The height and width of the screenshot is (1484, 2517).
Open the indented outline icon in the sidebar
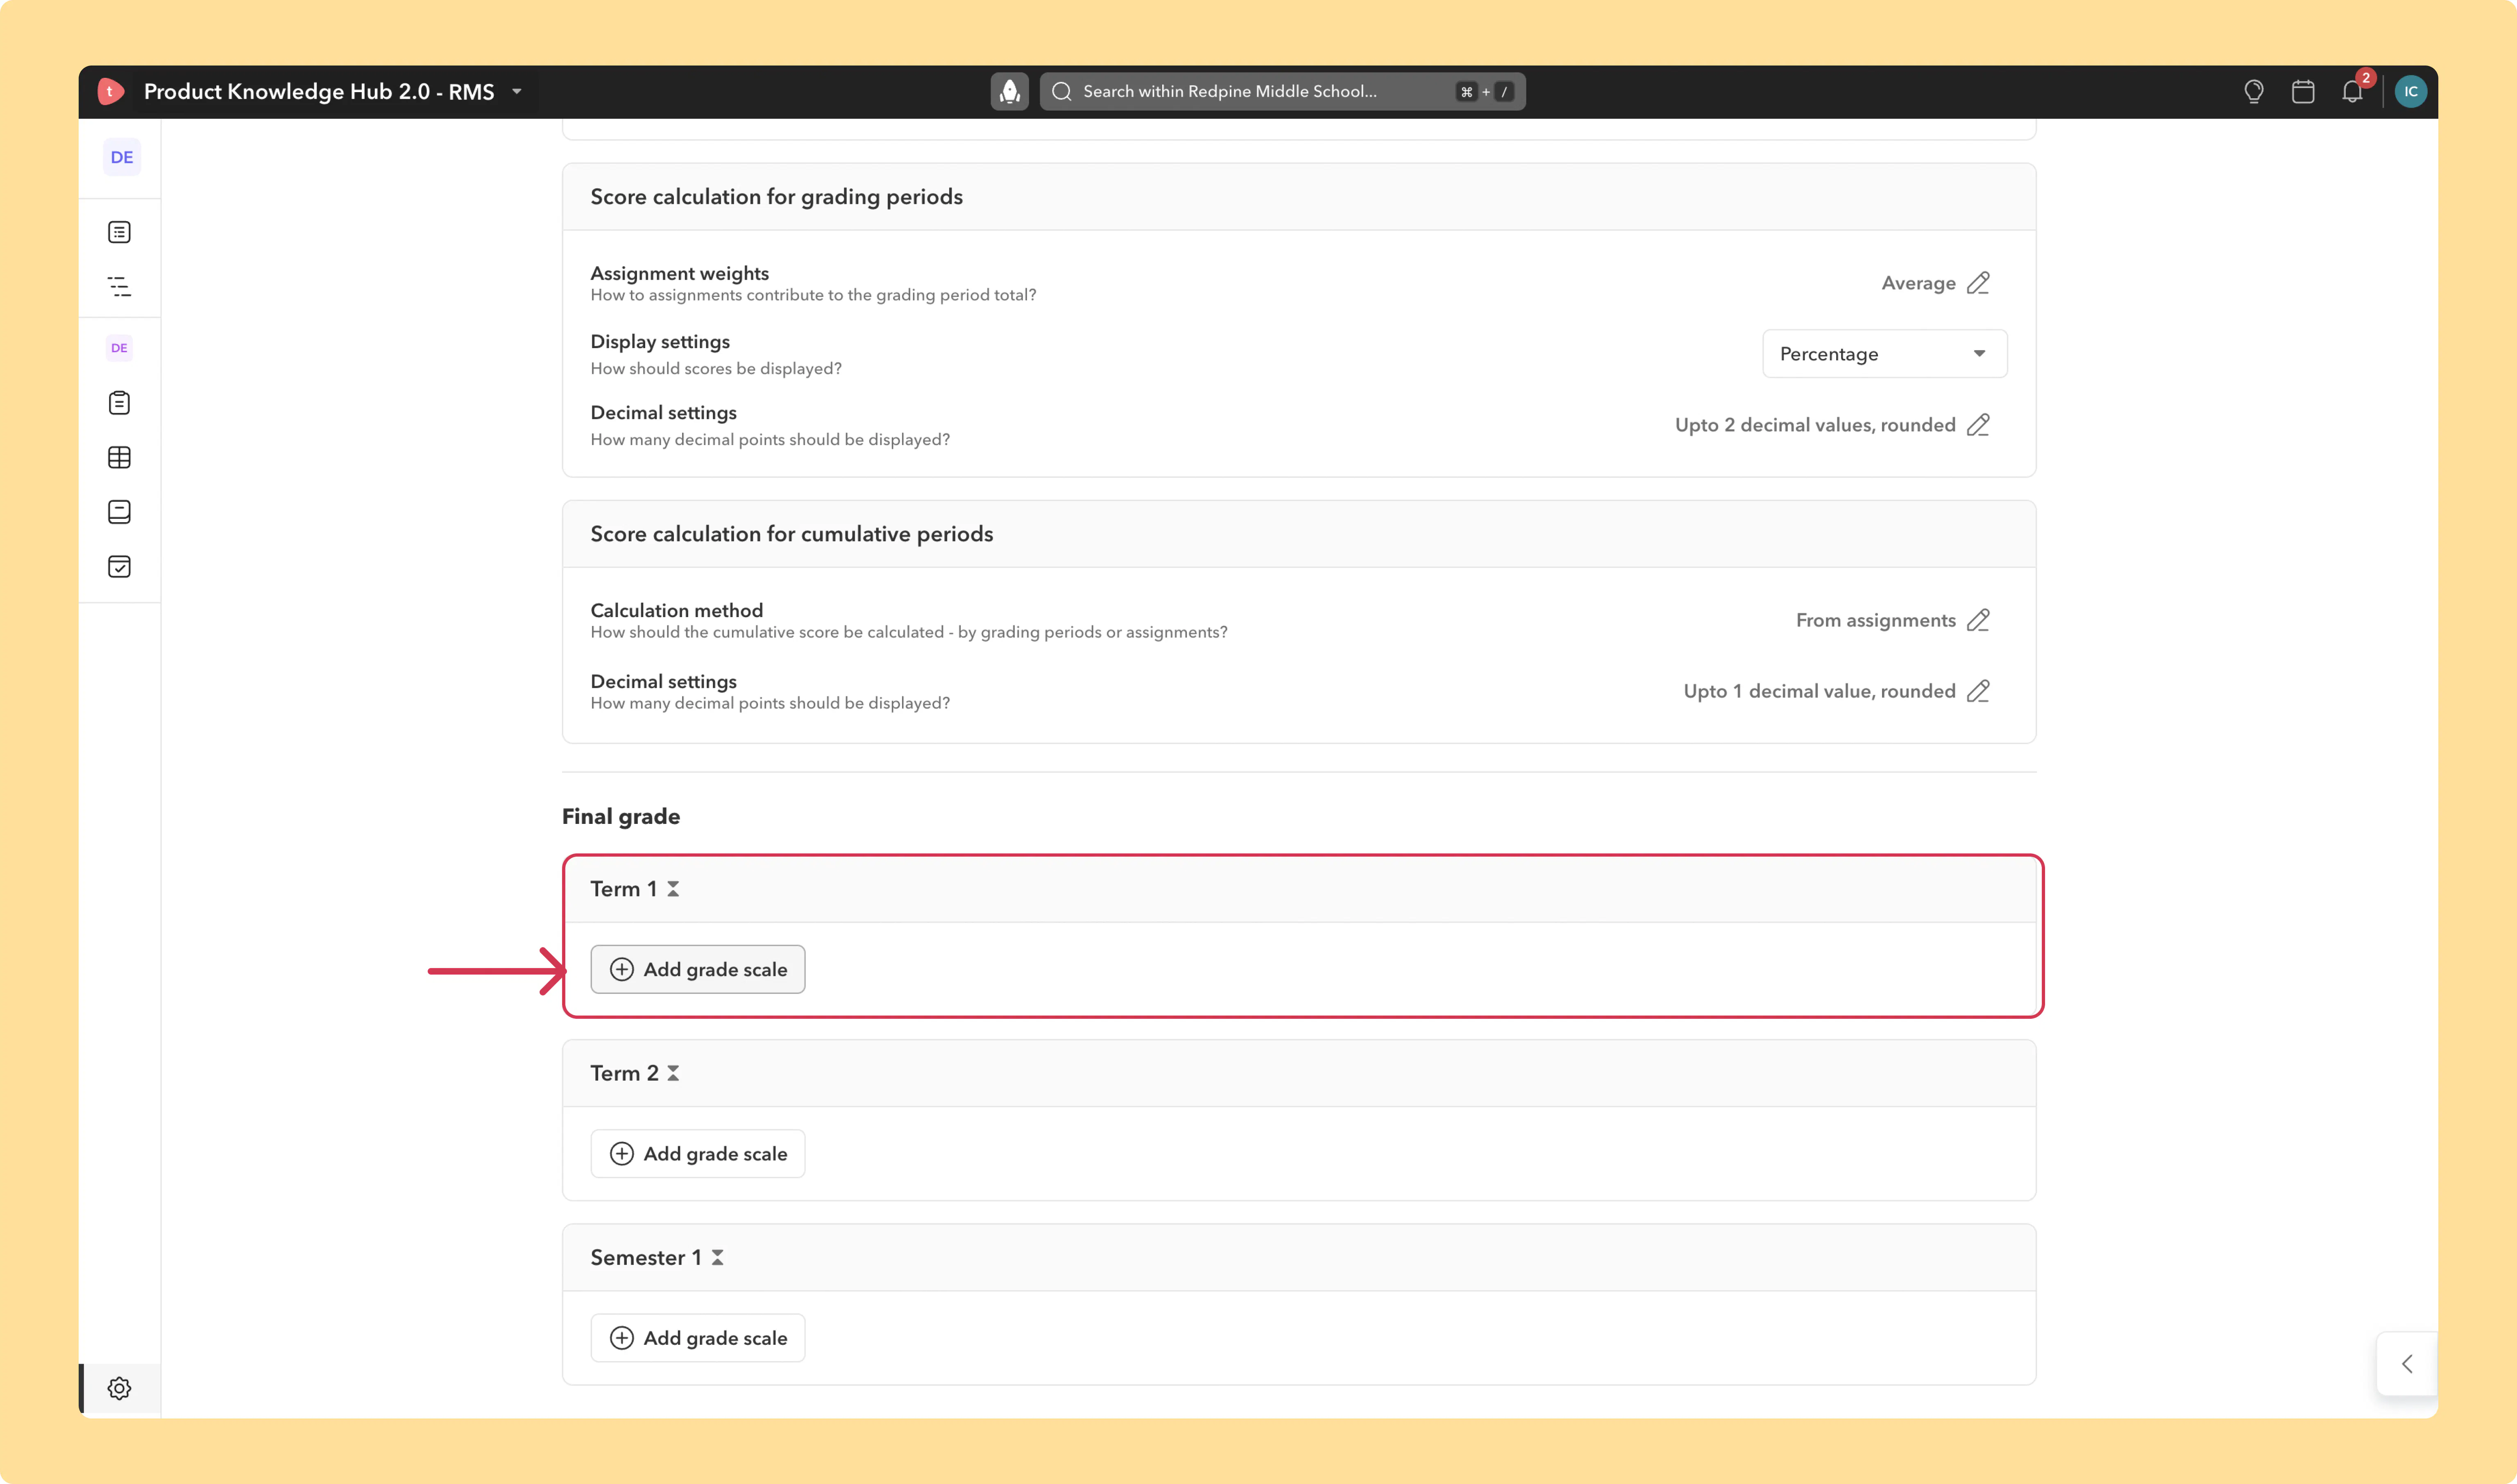coord(119,287)
